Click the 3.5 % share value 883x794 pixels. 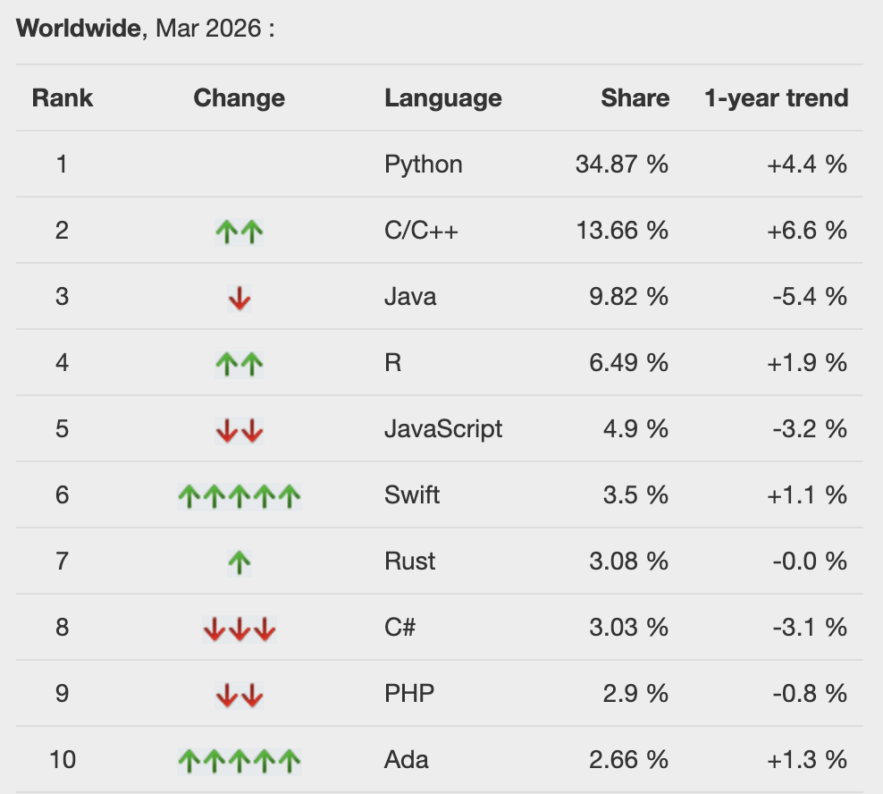(x=635, y=495)
